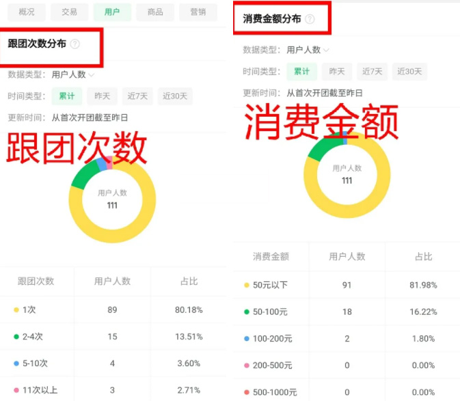Click the 跟团次数分布 section title

point(37,44)
